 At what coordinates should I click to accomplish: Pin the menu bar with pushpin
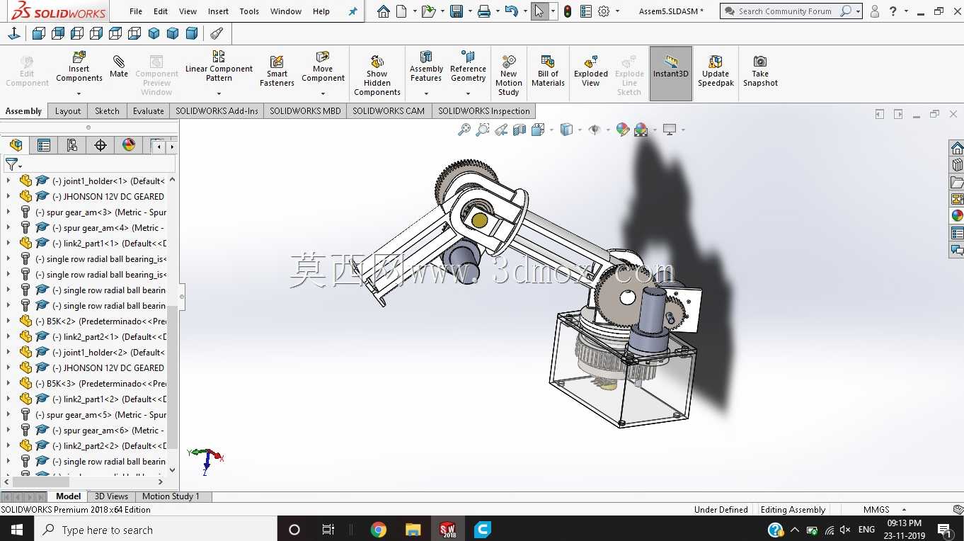(352, 11)
